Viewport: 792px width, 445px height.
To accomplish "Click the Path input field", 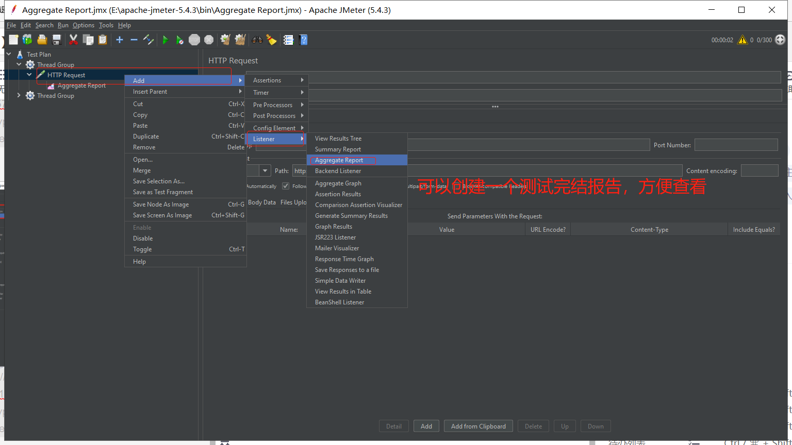I will [487, 170].
